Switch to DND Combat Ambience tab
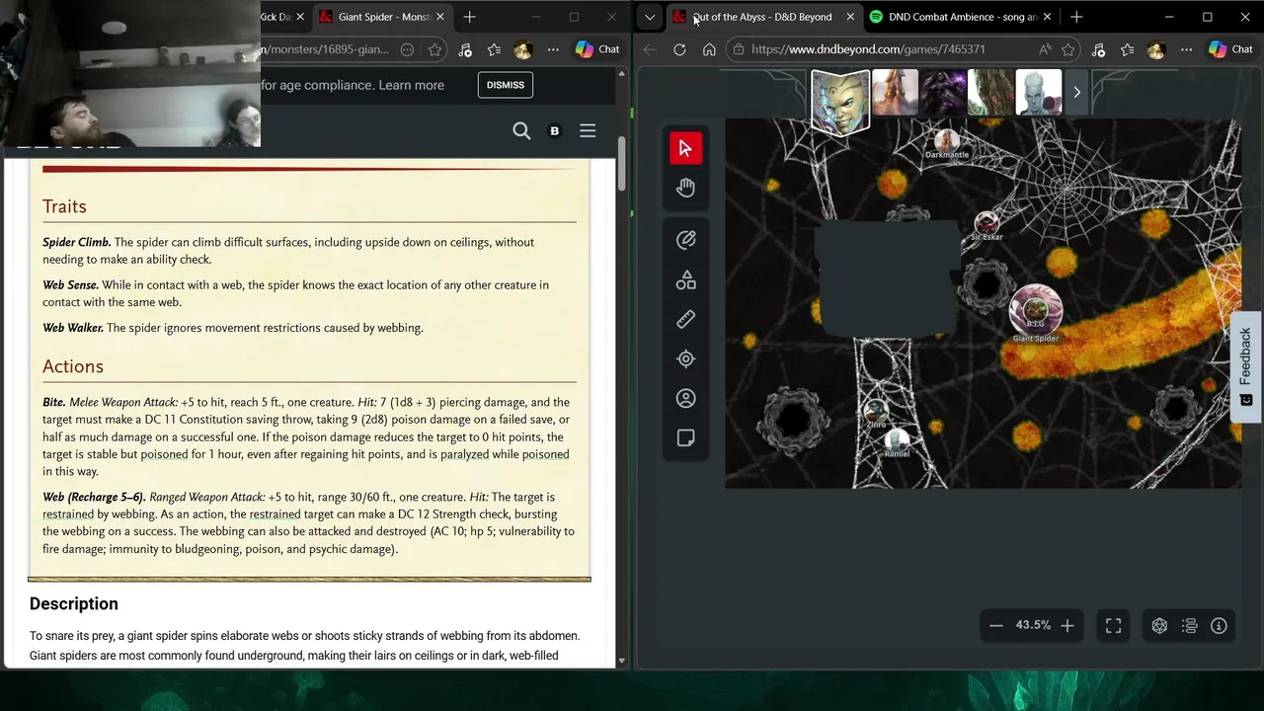Image resolution: width=1264 pixels, height=711 pixels. [x=962, y=17]
